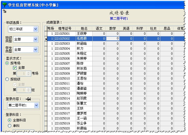Viewport: 188px width, 135px height.
Task: Click exam ID 221025005
Action: [x=62, y=54]
